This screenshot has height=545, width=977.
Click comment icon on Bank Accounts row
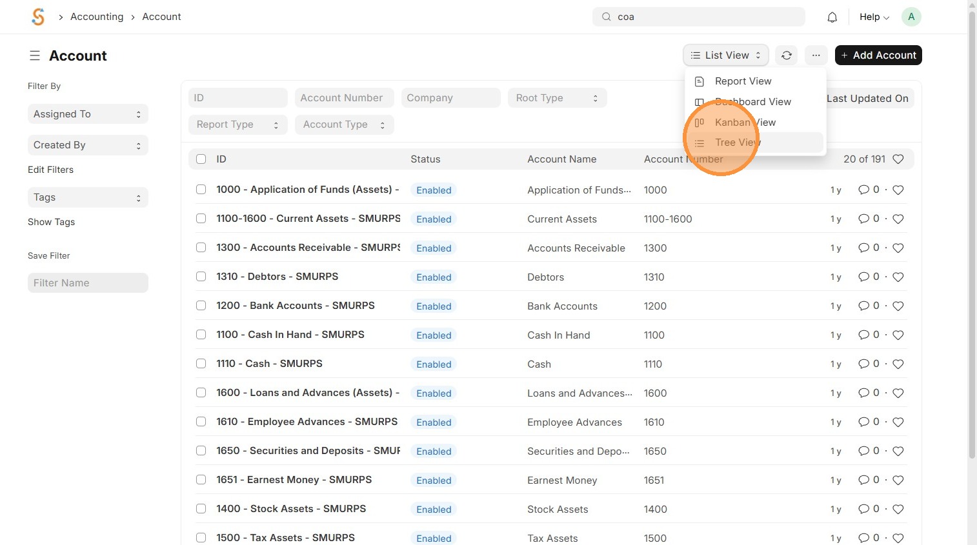(863, 306)
